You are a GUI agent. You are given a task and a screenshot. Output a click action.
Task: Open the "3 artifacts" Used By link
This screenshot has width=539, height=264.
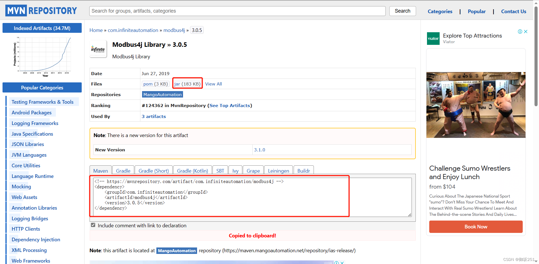coord(154,116)
